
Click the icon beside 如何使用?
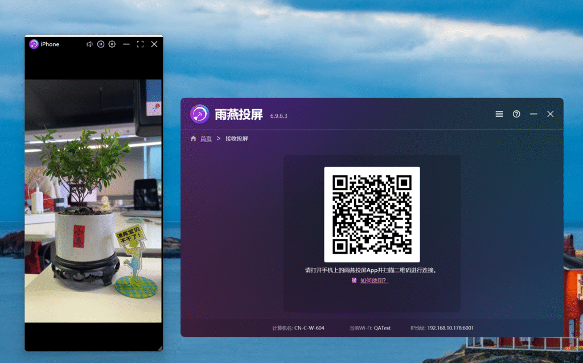[354, 280]
